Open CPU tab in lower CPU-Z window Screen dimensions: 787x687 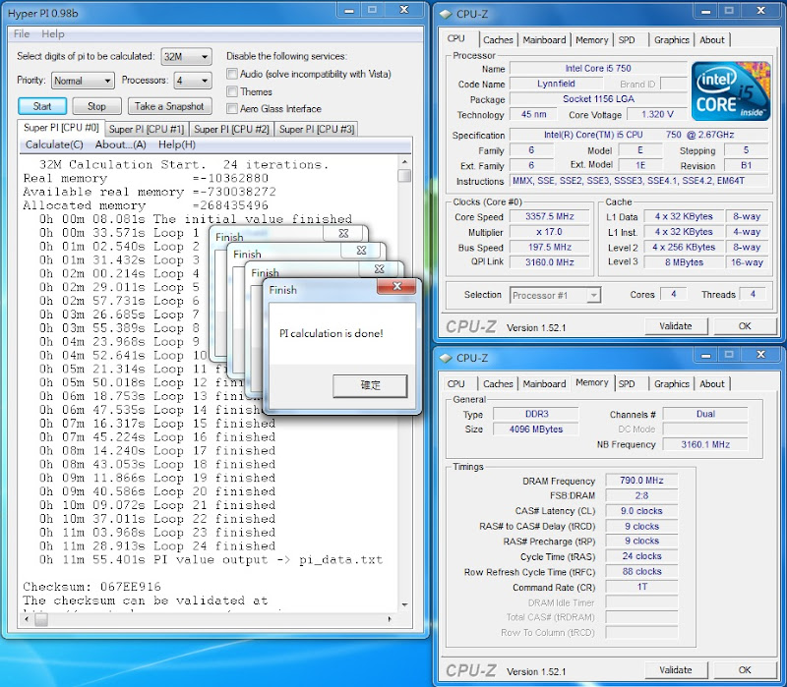pyautogui.click(x=455, y=384)
